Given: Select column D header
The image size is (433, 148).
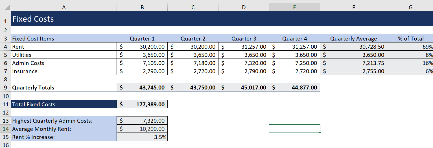Looking at the screenshot, I should 244,8.
